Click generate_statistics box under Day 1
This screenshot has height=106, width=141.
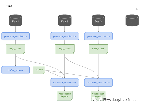pyautogui.click(x=15, y=36)
